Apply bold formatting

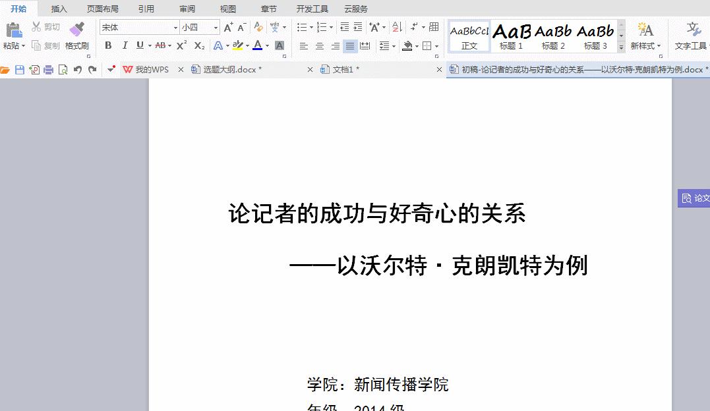tap(107, 46)
